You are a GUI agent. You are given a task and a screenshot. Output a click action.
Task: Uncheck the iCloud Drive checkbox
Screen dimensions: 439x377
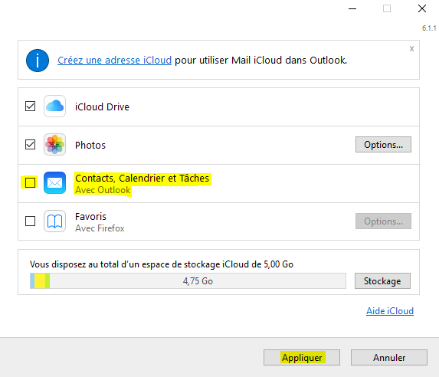(30, 107)
